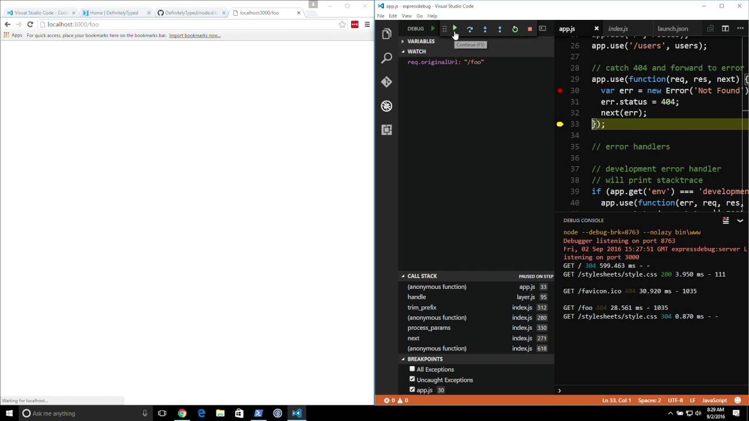Expand the VARIABLES section
The width and height of the screenshot is (749, 421).
(421, 42)
